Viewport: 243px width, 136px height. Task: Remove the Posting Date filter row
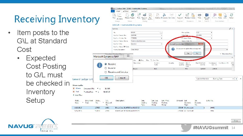point(74,92)
